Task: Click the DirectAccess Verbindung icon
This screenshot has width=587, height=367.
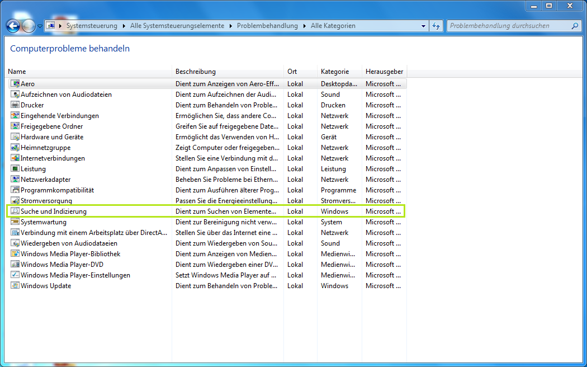Action: [15, 233]
